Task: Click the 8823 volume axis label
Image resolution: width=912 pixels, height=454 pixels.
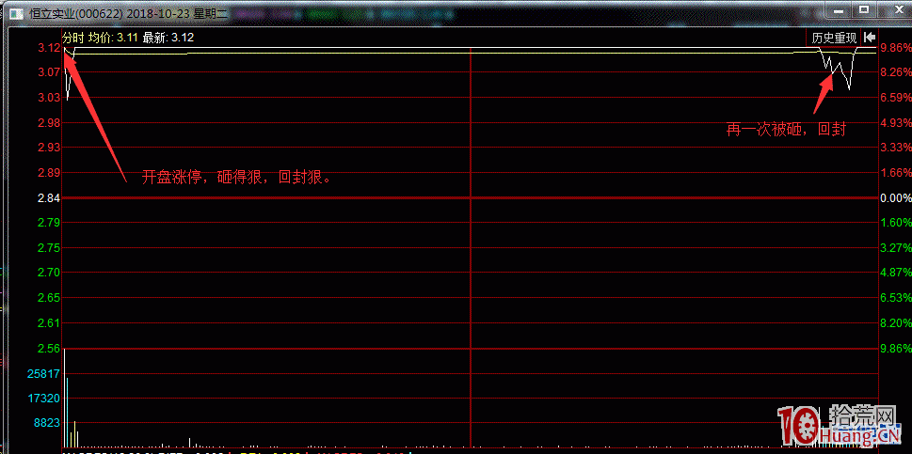Action: [x=48, y=423]
